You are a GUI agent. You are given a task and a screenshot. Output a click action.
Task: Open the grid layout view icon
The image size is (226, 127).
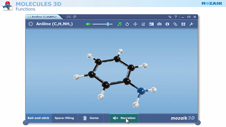(183, 24)
